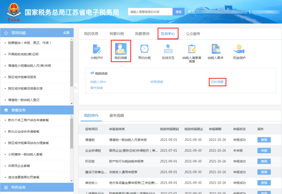The width and height of the screenshot is (282, 194).
Task: Click the layers icon beside 套餐业务
Action: 6,110
